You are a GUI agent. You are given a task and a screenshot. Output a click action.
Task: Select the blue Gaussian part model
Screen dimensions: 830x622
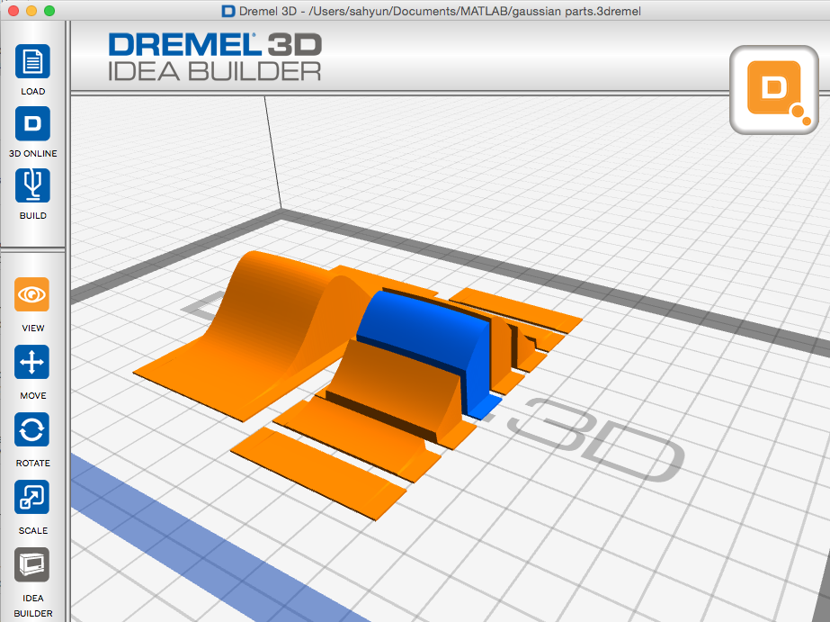[426, 349]
